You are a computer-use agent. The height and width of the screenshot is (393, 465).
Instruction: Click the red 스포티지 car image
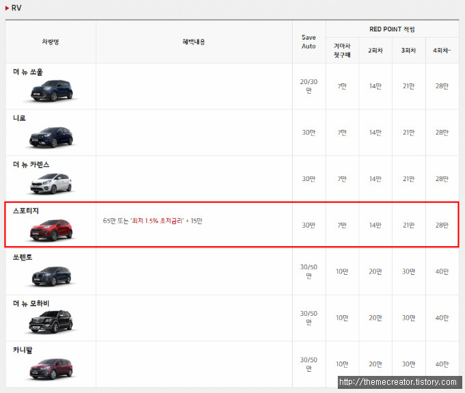click(x=51, y=230)
